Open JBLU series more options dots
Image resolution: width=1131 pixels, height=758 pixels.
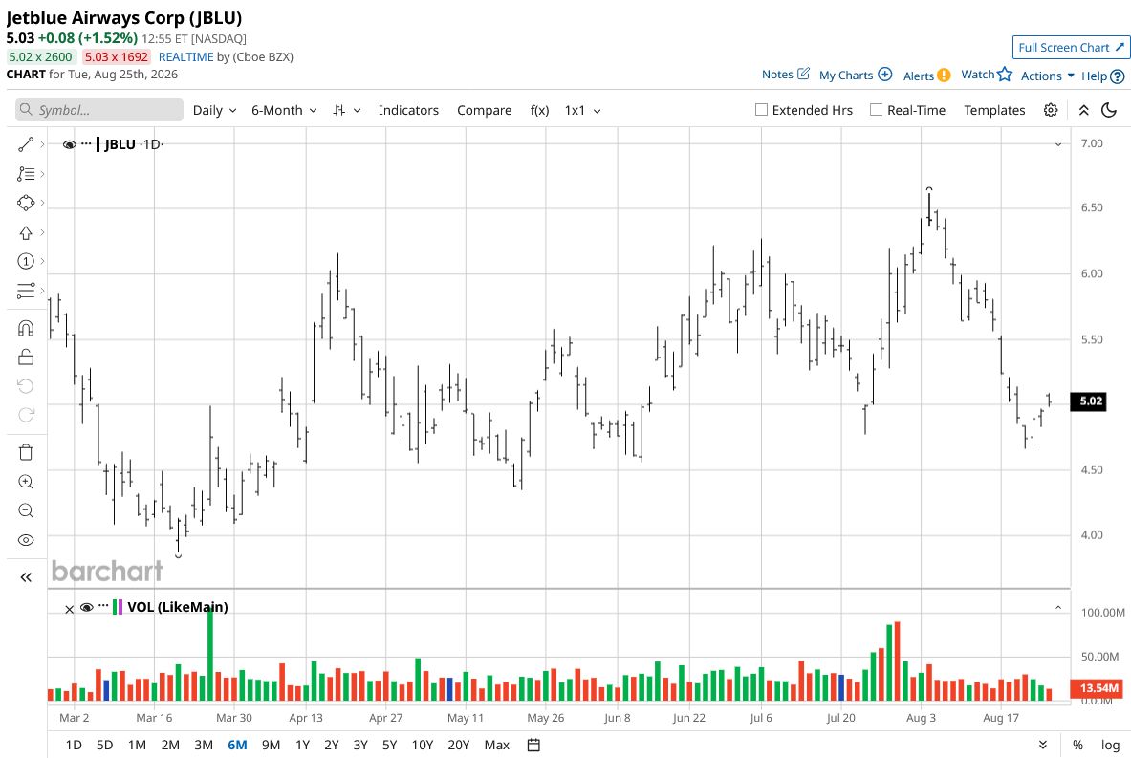[87, 144]
